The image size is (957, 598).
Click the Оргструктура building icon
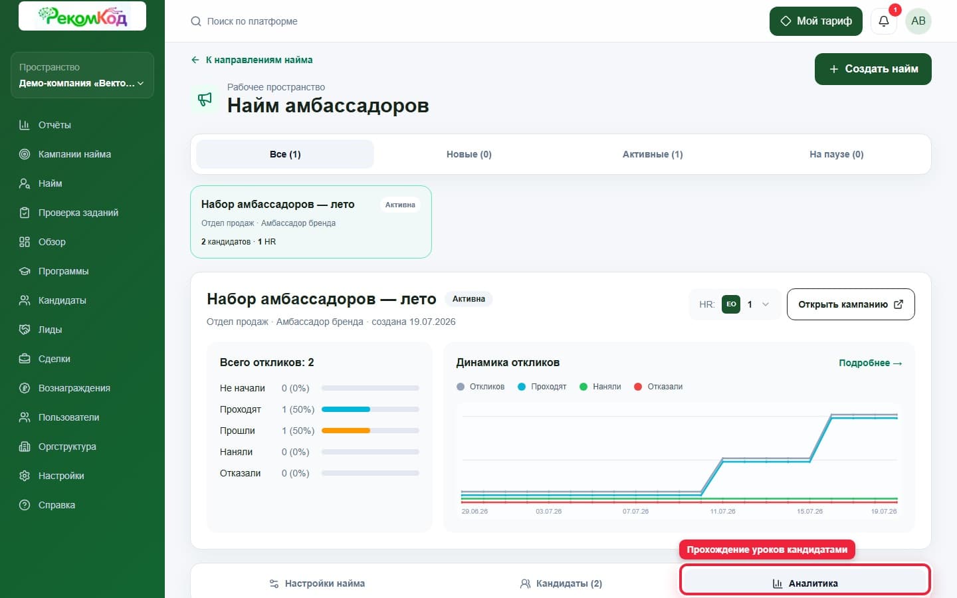25,447
